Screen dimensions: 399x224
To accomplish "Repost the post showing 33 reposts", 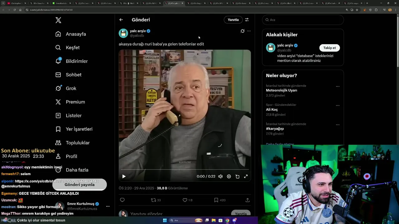I will (156, 200).
